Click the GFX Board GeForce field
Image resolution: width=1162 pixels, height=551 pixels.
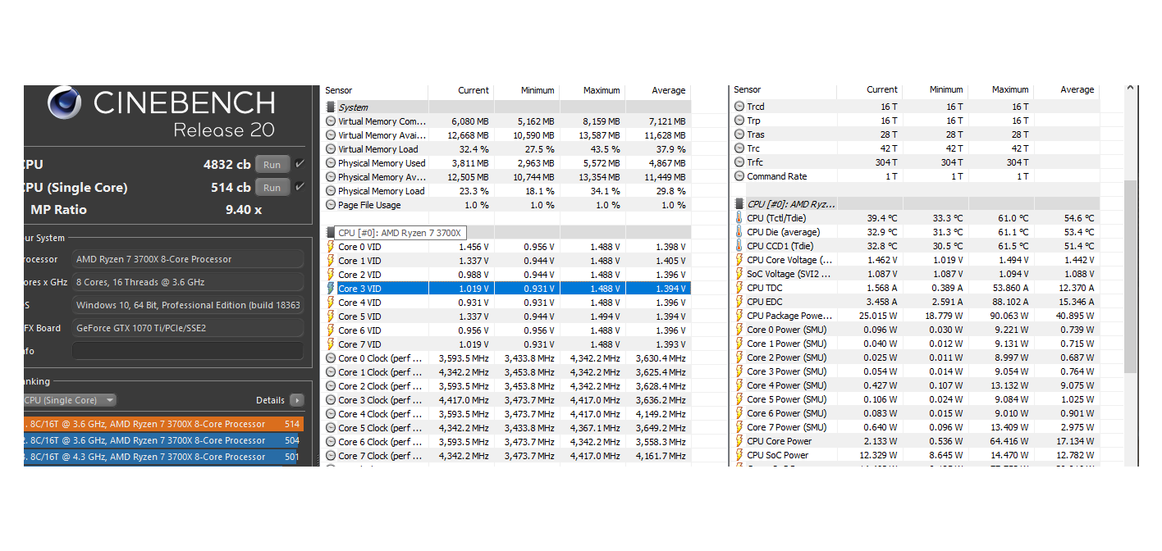point(188,328)
